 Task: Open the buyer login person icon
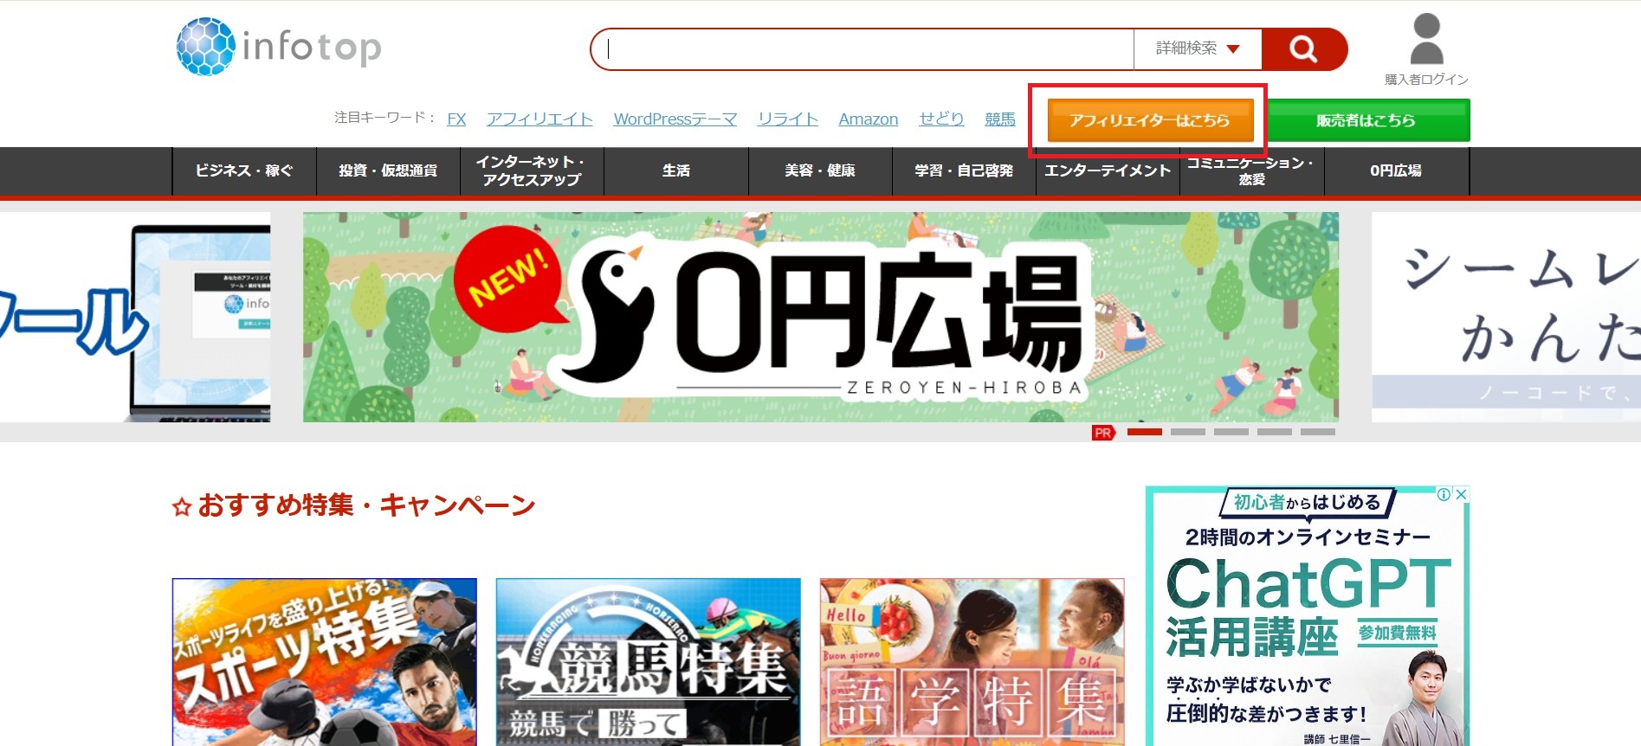(x=1426, y=39)
